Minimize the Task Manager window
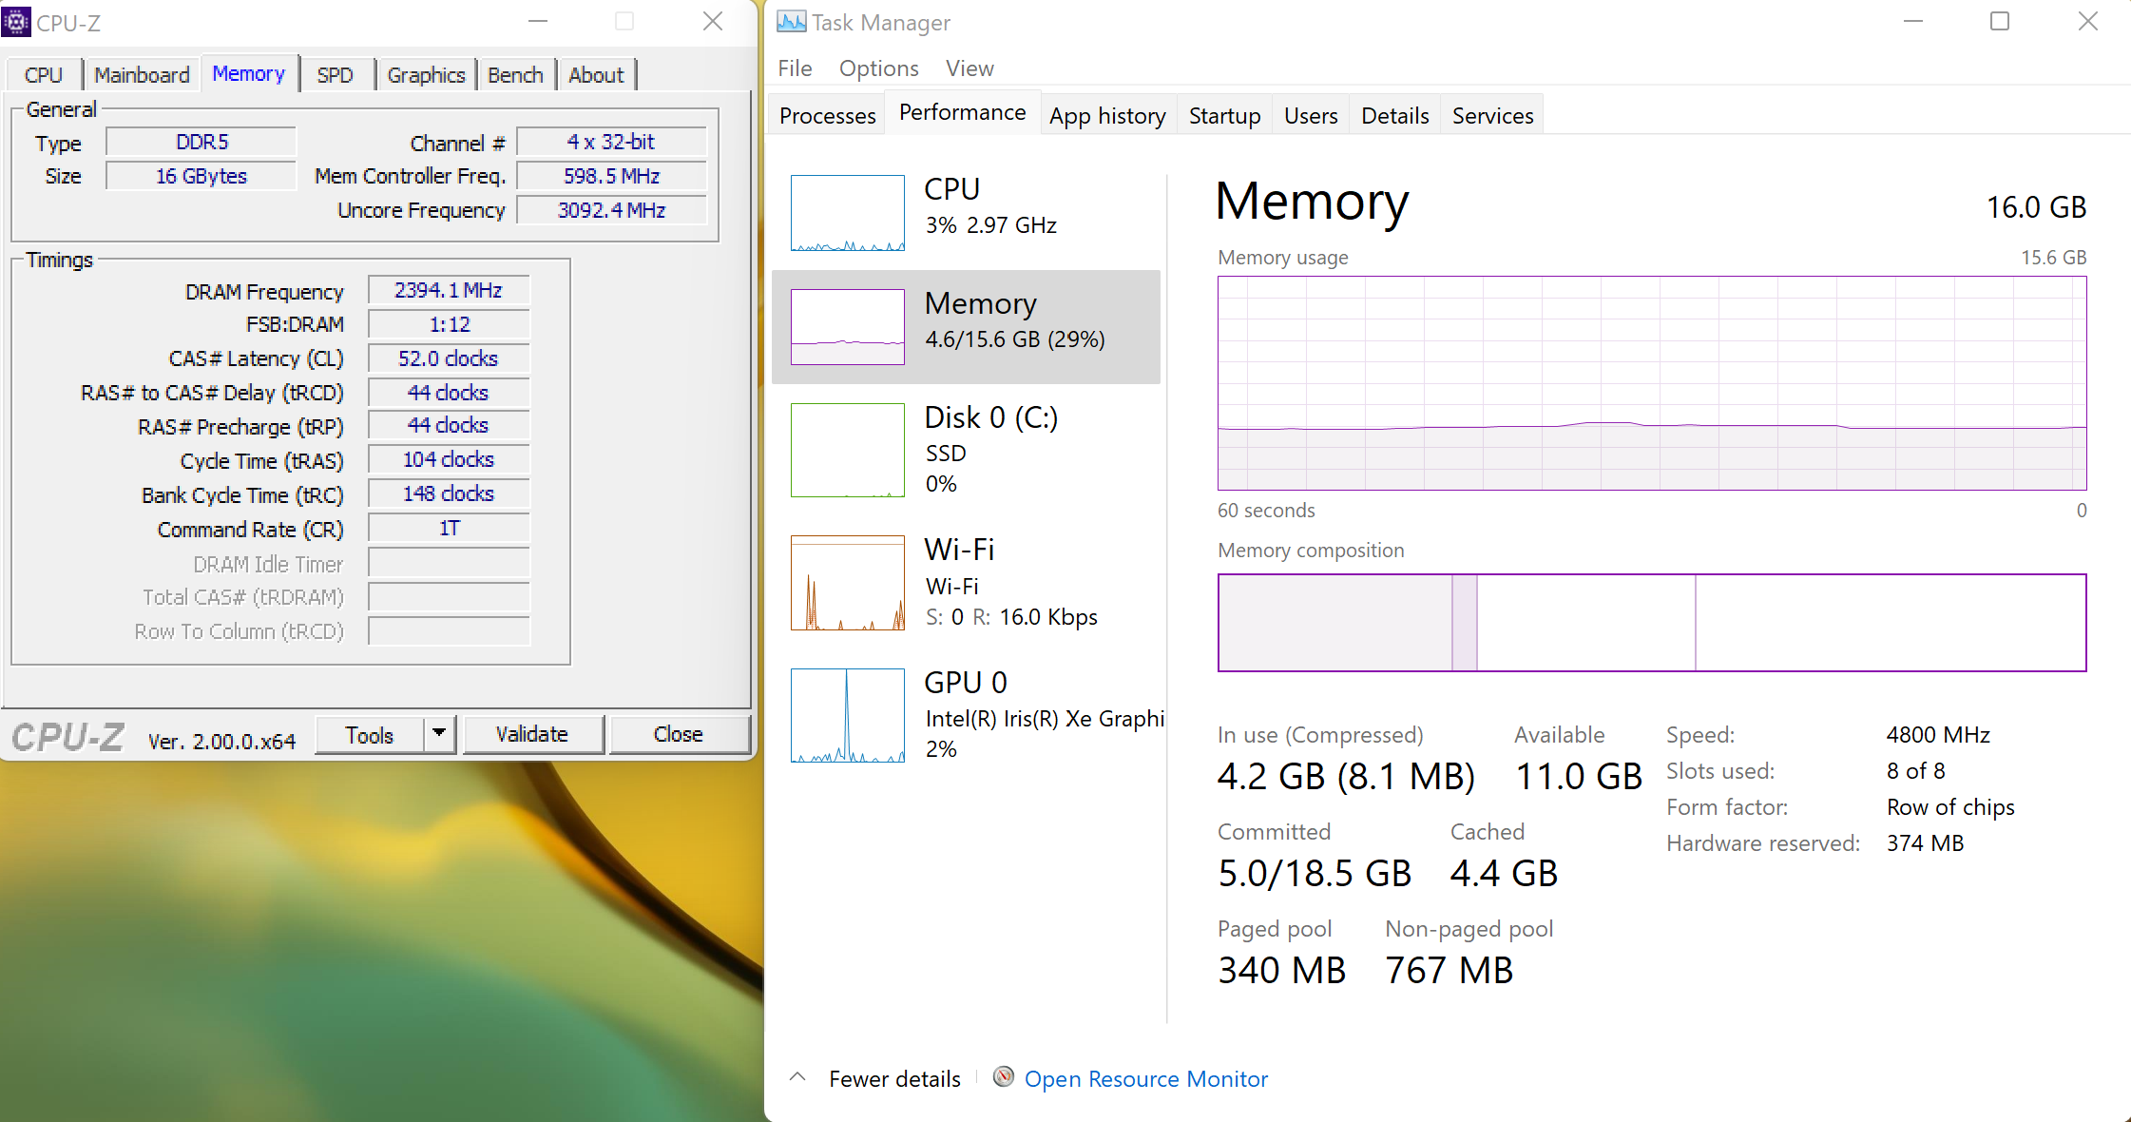 coord(1913,21)
